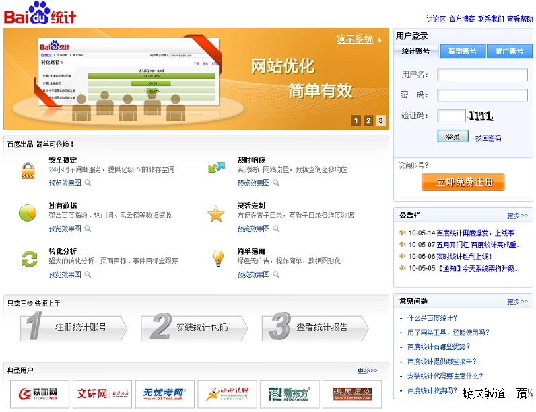
Task: Open the 文轩网 user logo
Action: pyautogui.click(x=102, y=394)
